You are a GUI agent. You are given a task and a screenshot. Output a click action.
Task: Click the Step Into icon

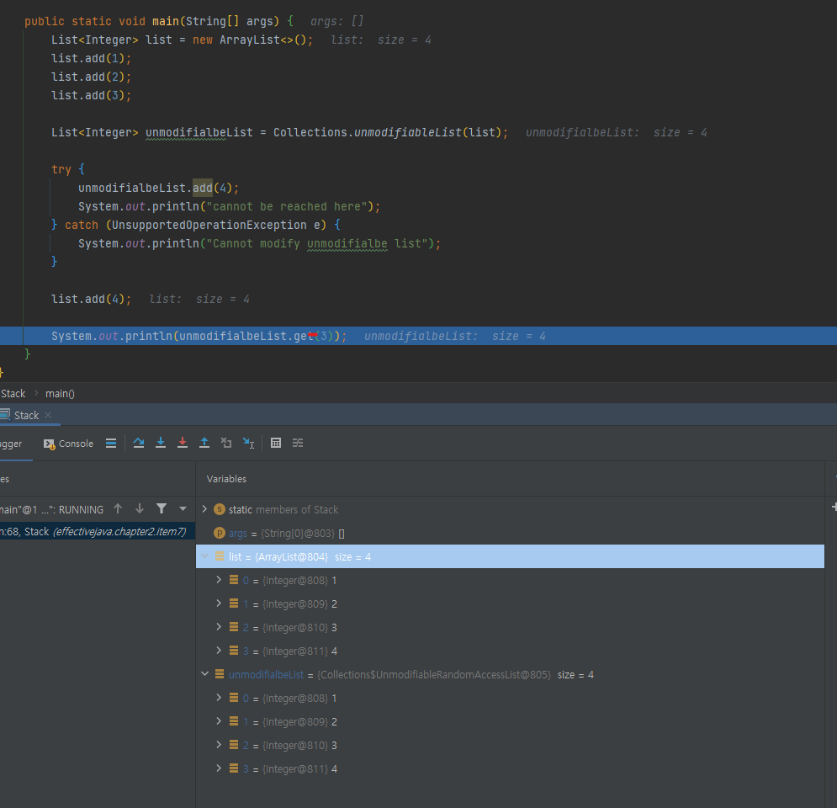point(161,443)
